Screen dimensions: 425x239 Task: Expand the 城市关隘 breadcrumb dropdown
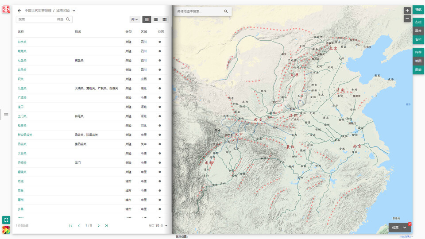pos(74,10)
